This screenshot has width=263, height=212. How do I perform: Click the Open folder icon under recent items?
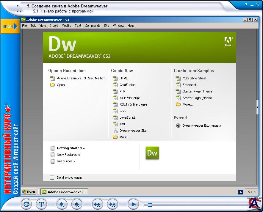click(52, 85)
